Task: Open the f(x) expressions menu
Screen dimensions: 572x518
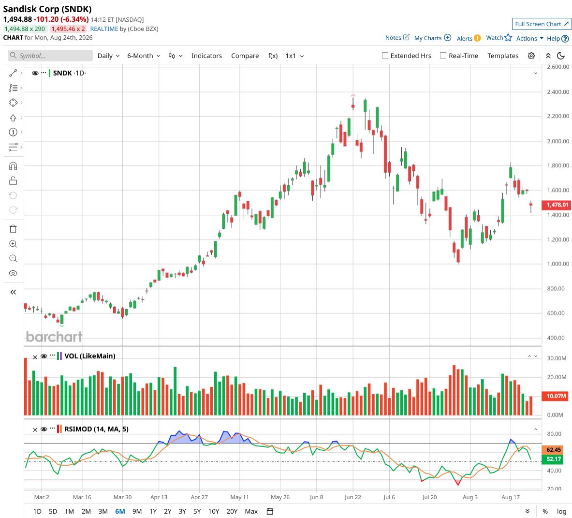Action: point(273,56)
